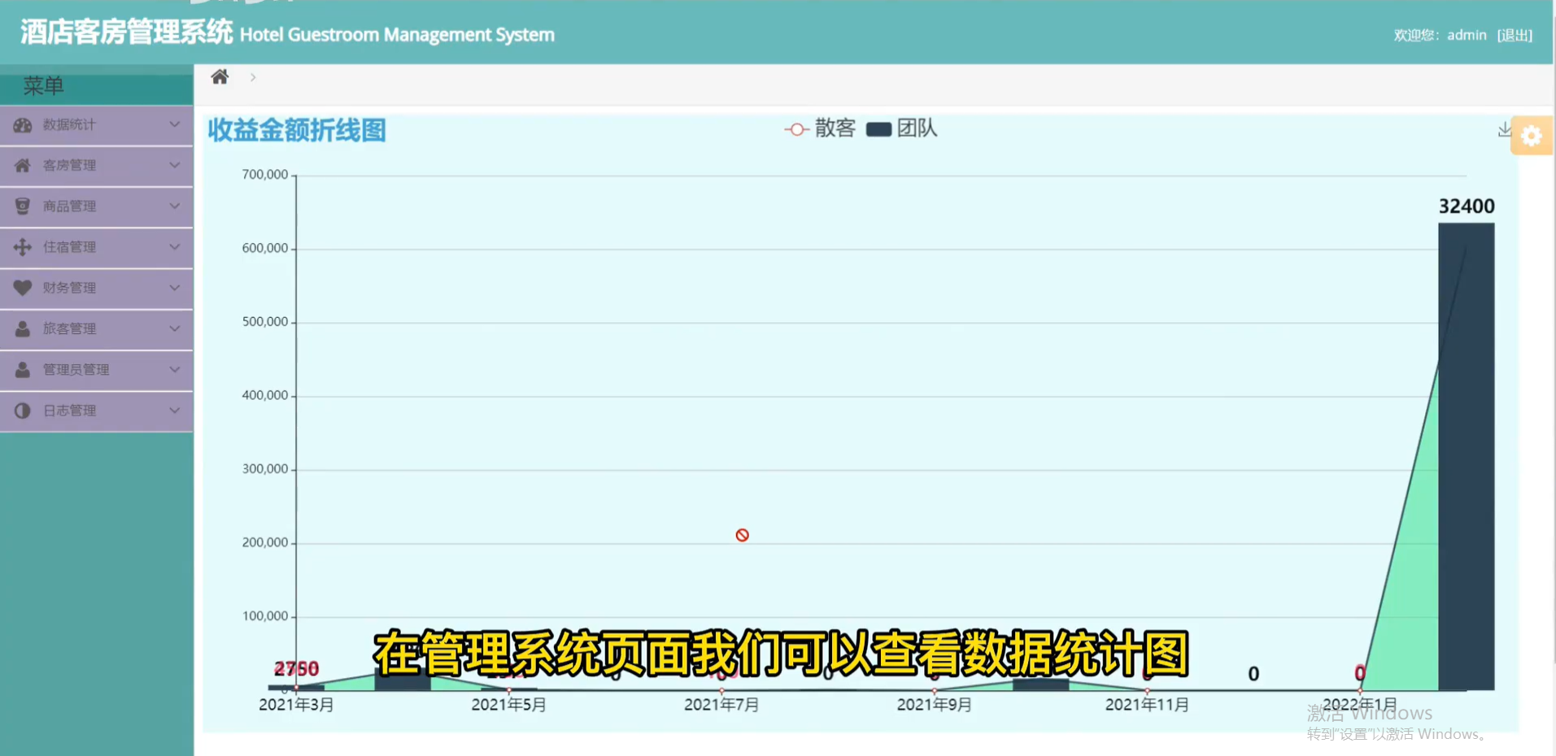Click the cup icon beside 商品管理
1556x756 pixels.
[23, 206]
